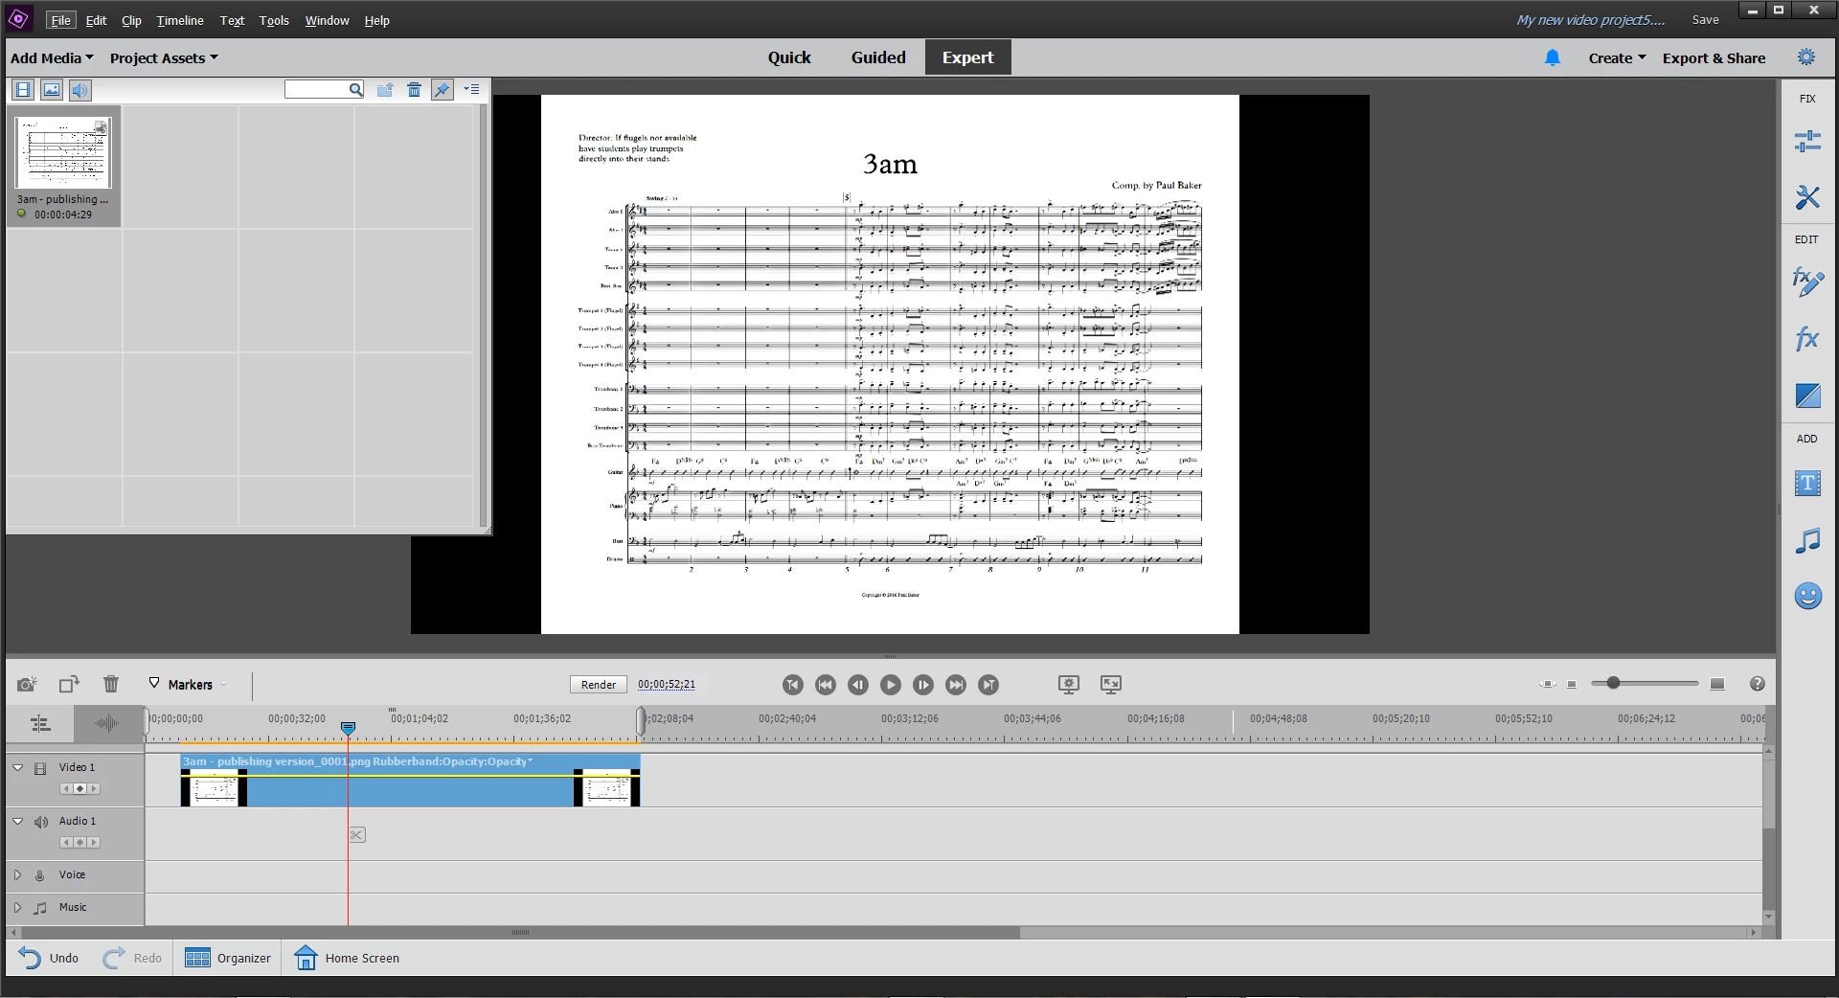Open Markers dropdown

click(188, 684)
